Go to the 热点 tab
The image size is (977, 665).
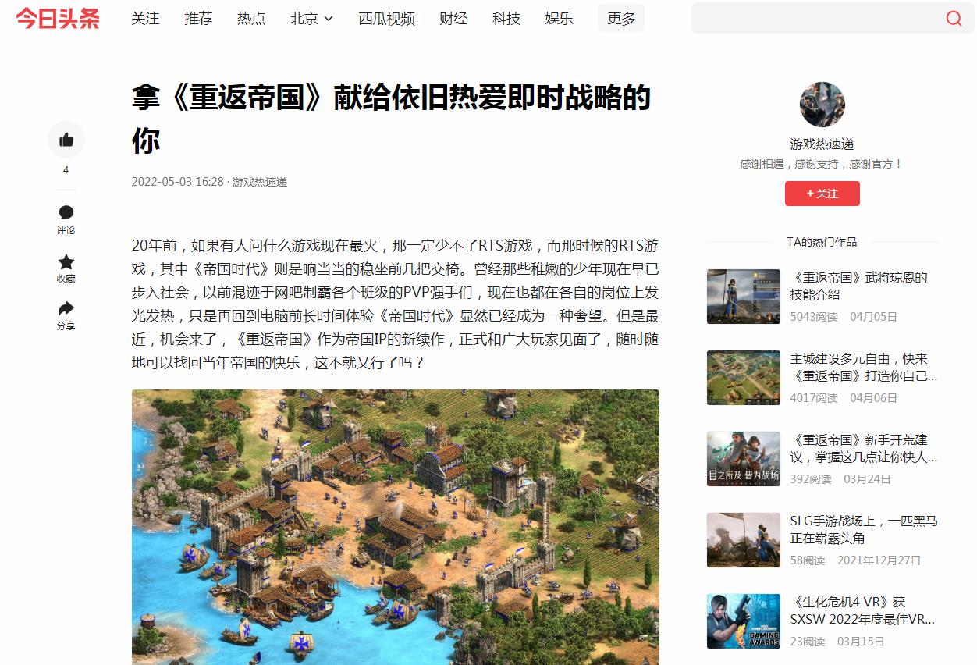(251, 18)
